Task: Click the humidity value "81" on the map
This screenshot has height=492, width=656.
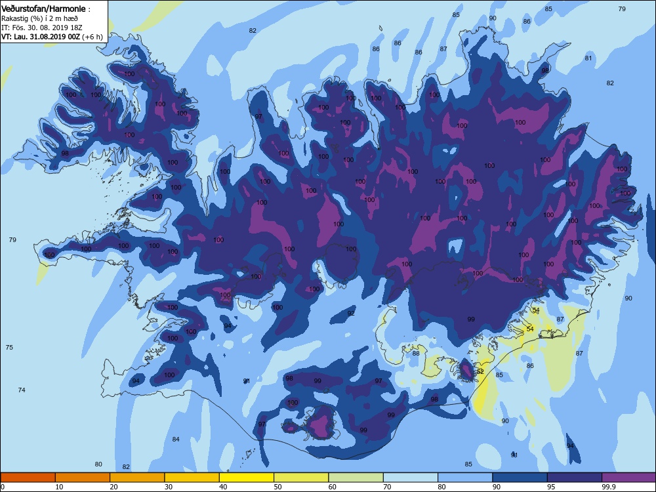Action: point(588,58)
